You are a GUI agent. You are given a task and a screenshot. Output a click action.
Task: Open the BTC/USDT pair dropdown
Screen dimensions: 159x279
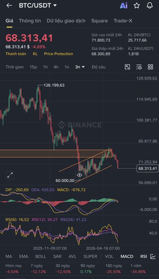pos(38,5)
